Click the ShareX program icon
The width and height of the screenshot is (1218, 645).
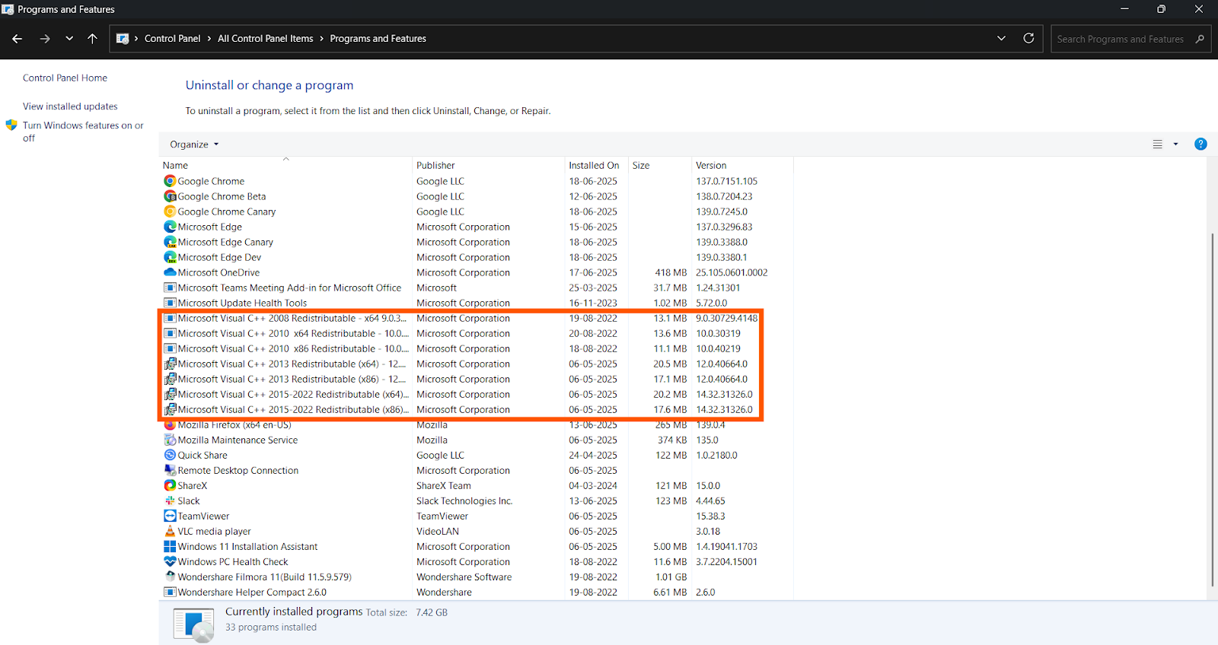coord(170,485)
